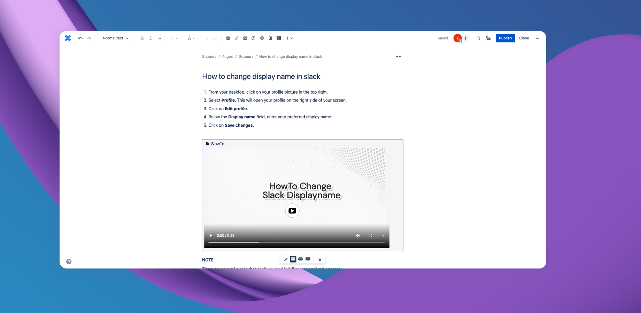Open the text color picker dropdown
641x313 pixels.
click(x=191, y=38)
